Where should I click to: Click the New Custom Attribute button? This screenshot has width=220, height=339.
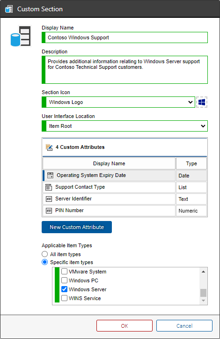pos(77,227)
